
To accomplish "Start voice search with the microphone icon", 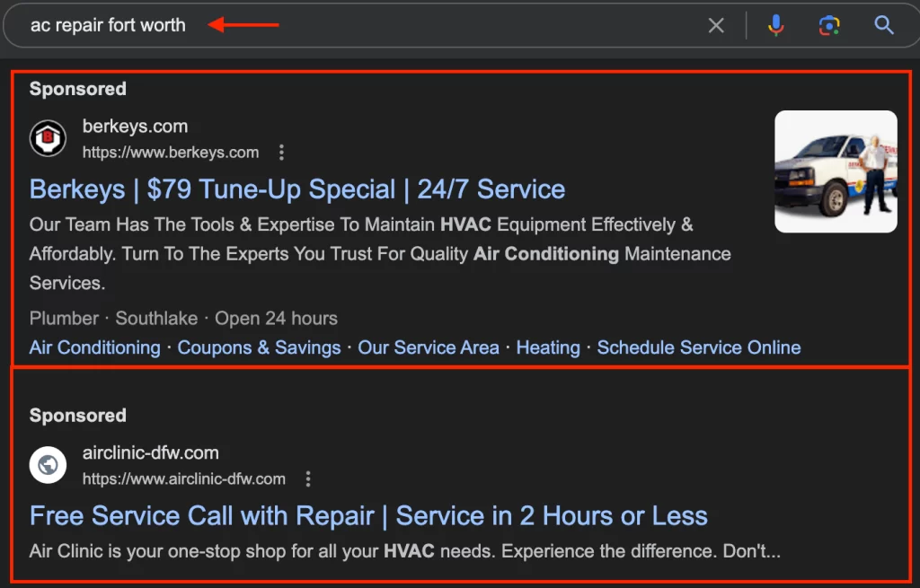I will [775, 25].
